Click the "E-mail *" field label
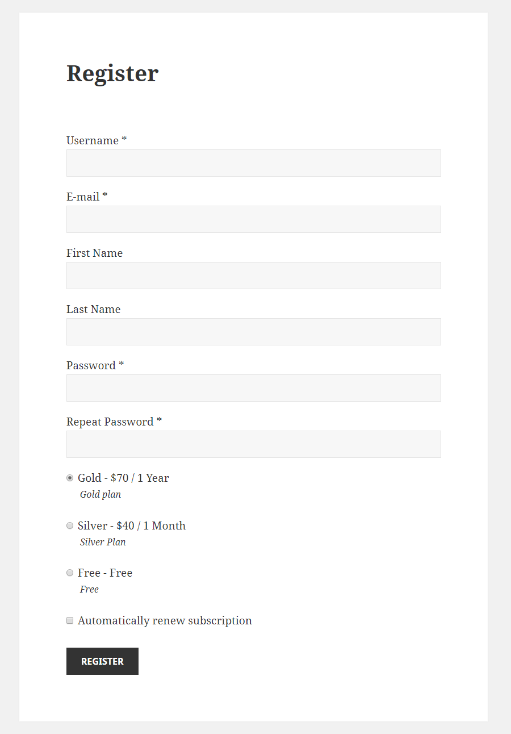The width and height of the screenshot is (511, 734). (86, 197)
